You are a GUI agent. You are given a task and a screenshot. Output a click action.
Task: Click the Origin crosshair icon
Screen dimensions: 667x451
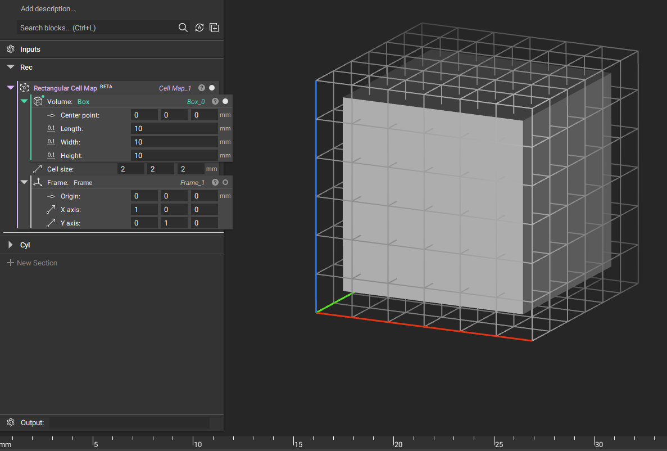pyautogui.click(x=51, y=196)
